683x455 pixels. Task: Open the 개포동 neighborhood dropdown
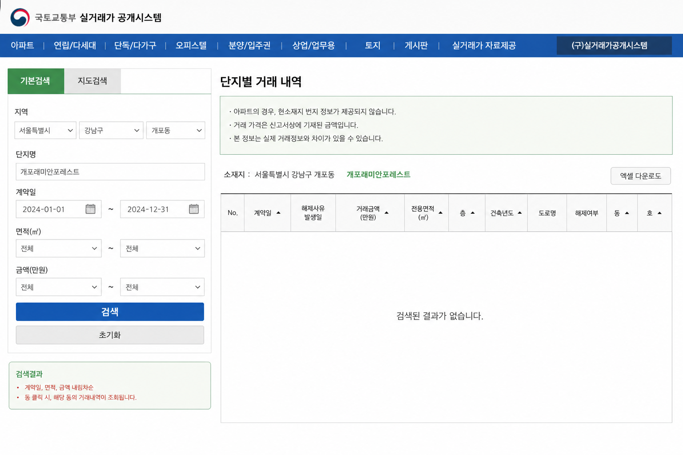pyautogui.click(x=176, y=130)
